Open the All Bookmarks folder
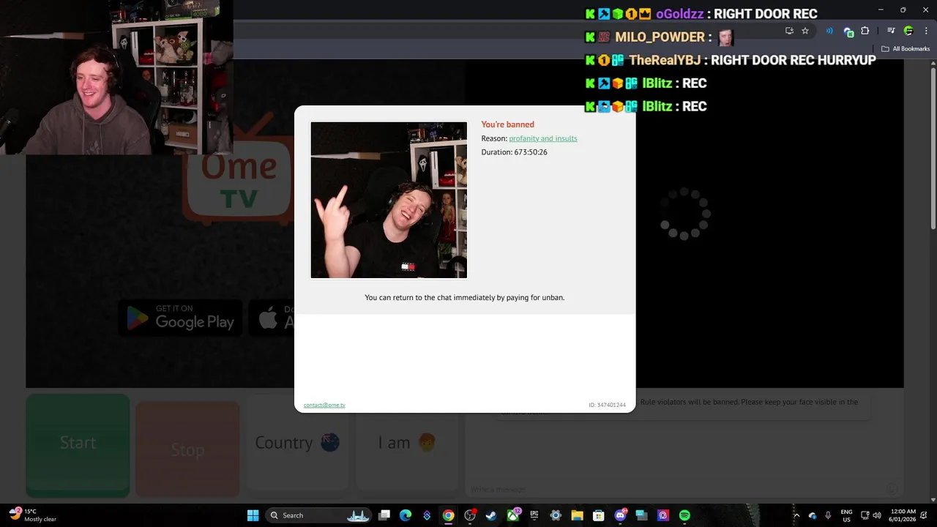The height and width of the screenshot is (527, 937). coord(906,49)
